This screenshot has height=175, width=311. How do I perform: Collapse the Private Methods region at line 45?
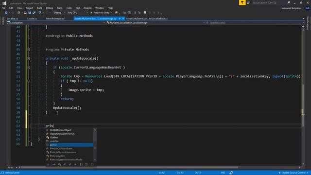coord(29,50)
